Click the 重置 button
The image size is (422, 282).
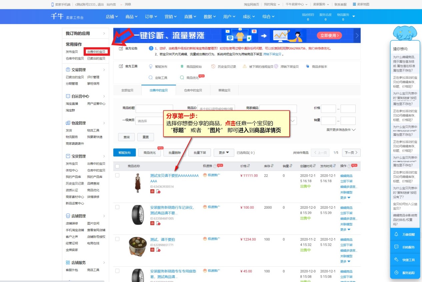(x=146, y=137)
